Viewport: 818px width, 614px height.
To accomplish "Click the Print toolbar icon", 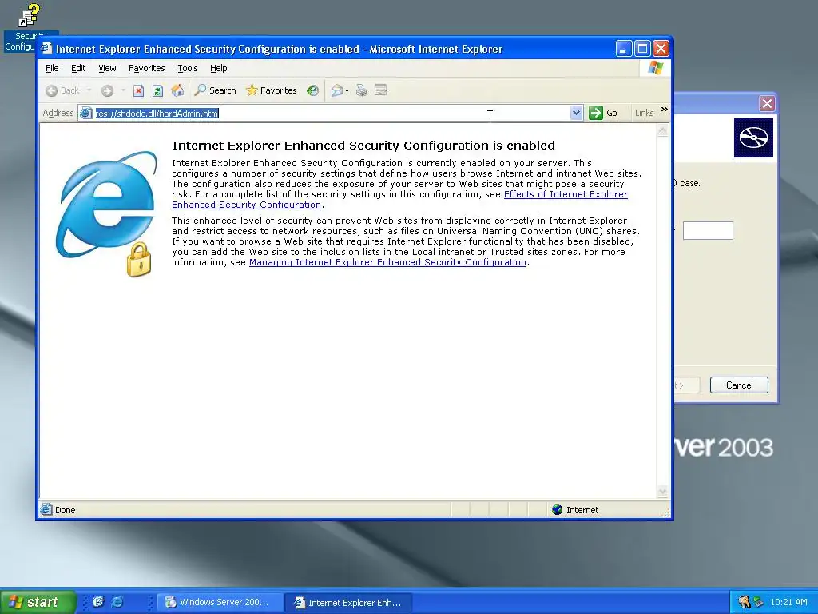I will (362, 91).
